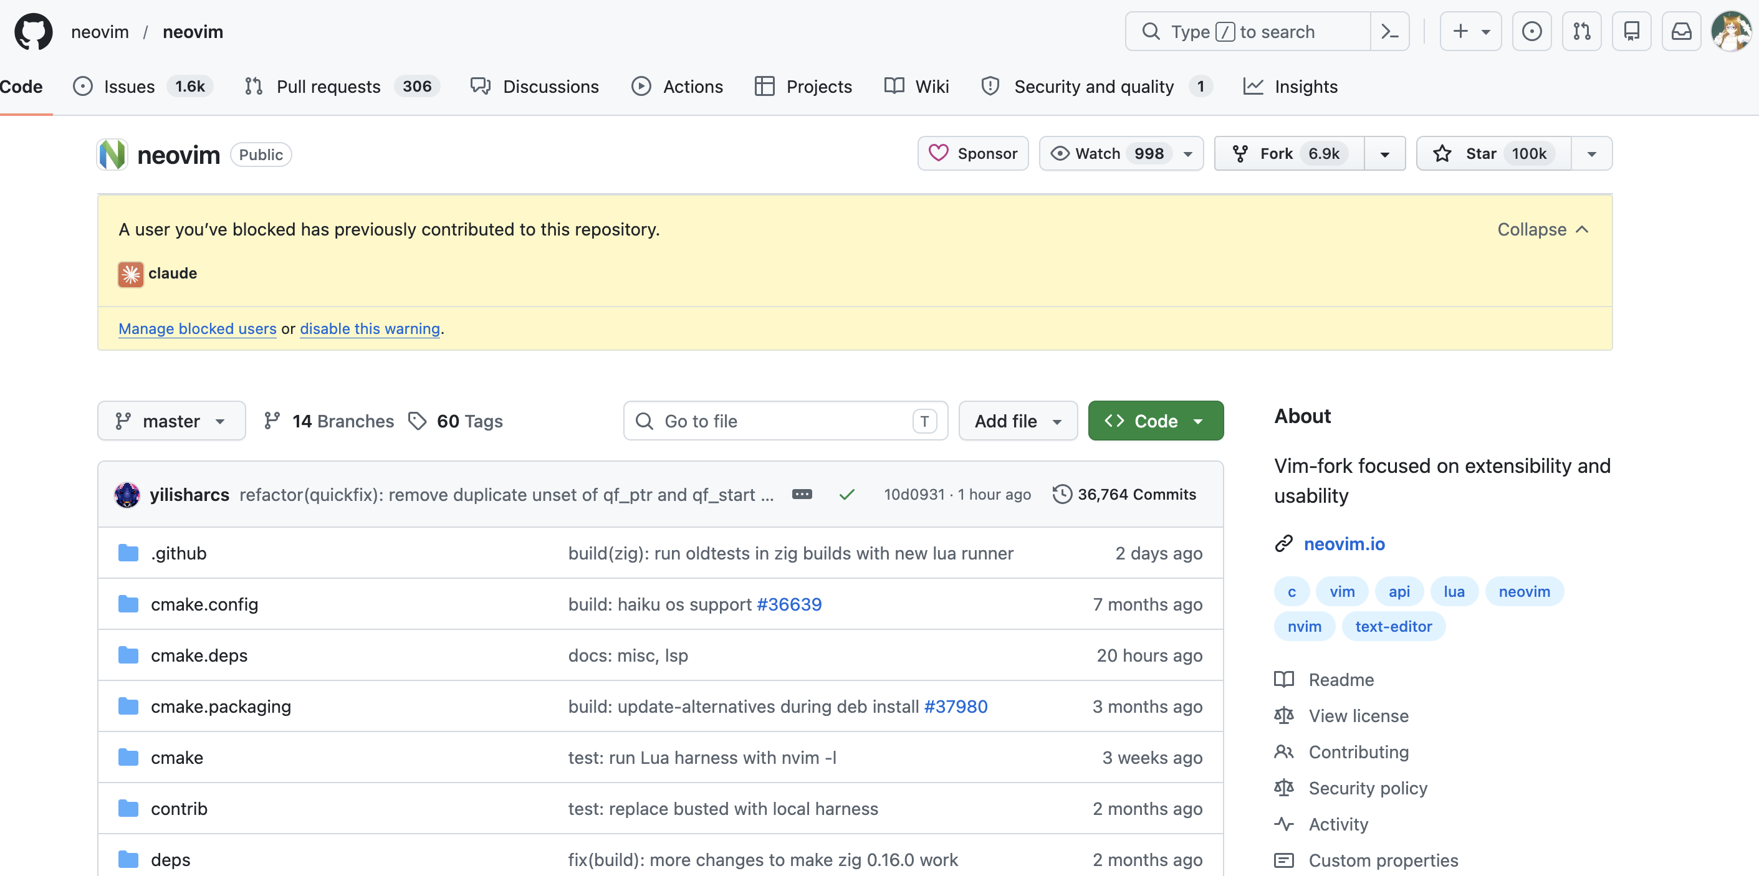Go to the neovim organization breadcrumb

pyautogui.click(x=100, y=31)
